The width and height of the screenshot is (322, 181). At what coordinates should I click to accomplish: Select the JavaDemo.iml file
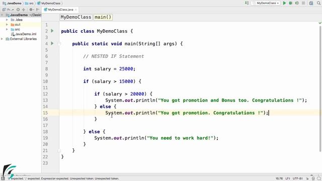[24, 34]
